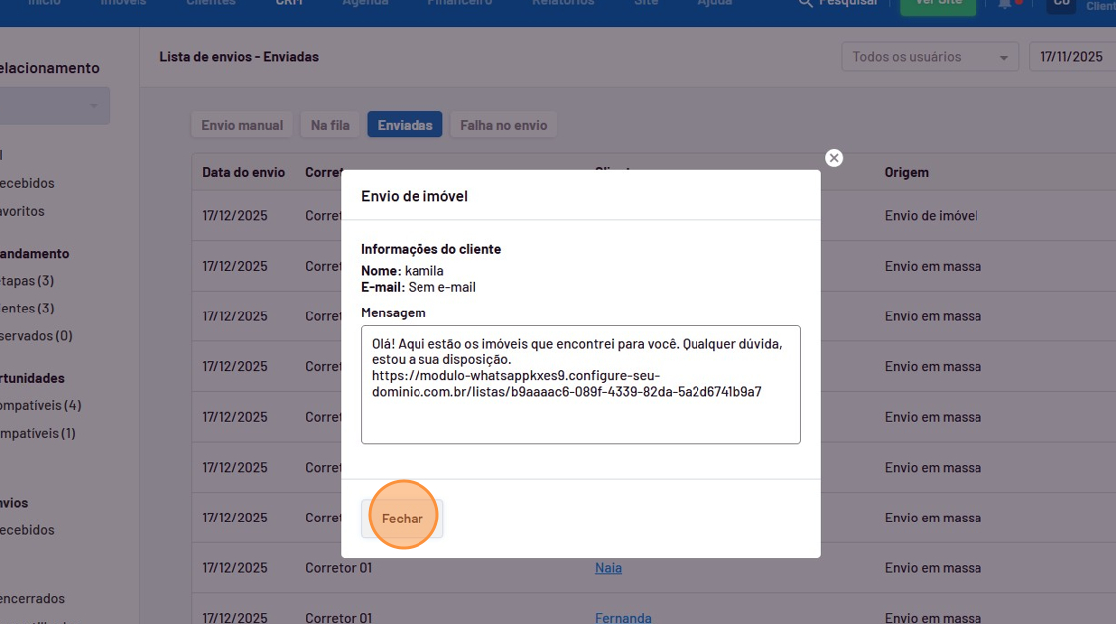The height and width of the screenshot is (624, 1116).
Task: Switch to the Envio manual tab
Action: pos(242,125)
